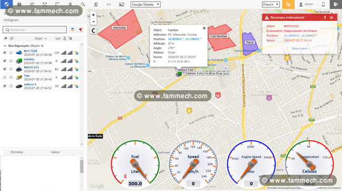Enable follow checkbox for Taxi
This screenshot has height=191, width=342.
pyautogui.click(x=11, y=77)
